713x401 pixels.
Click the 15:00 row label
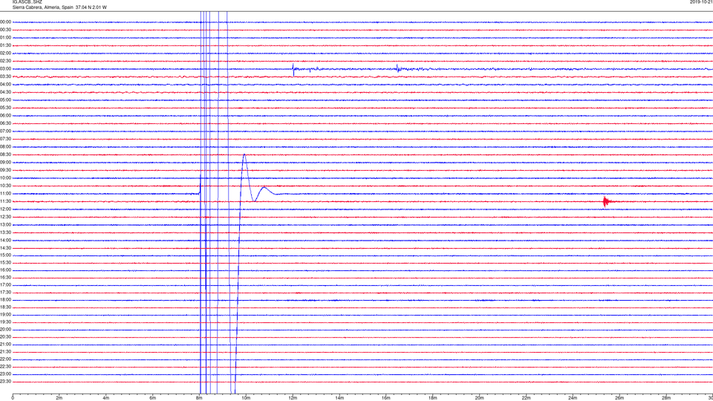(5, 255)
